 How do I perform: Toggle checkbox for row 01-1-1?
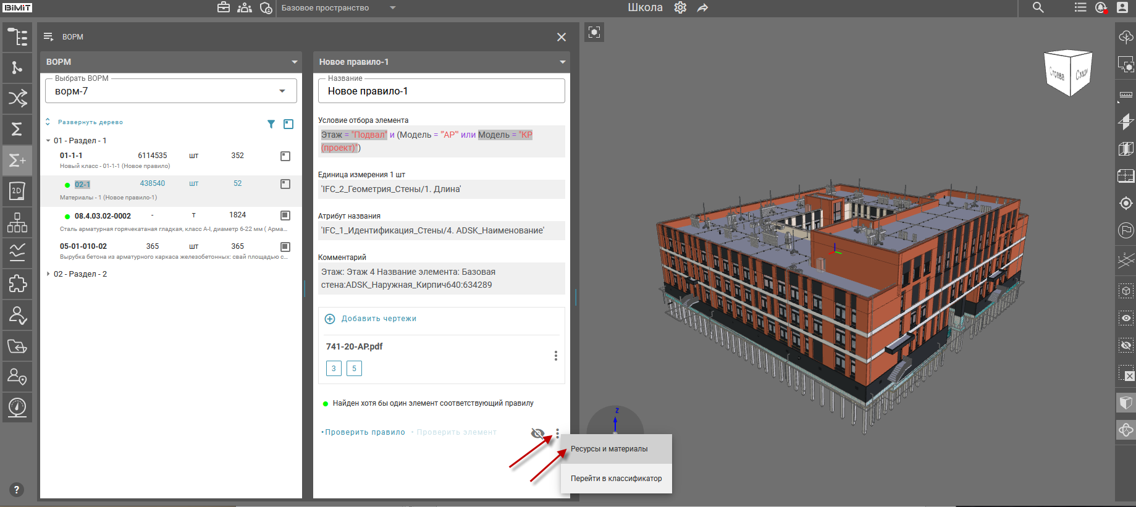285,156
